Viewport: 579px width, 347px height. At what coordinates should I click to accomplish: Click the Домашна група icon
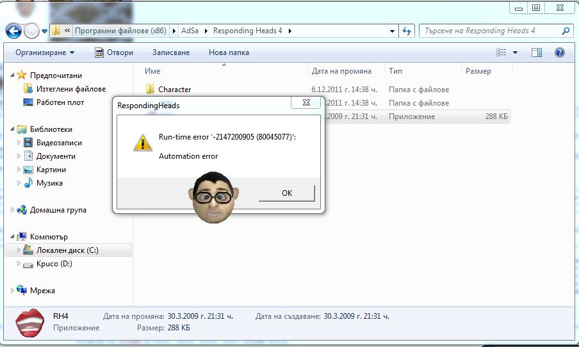pyautogui.click(x=22, y=210)
